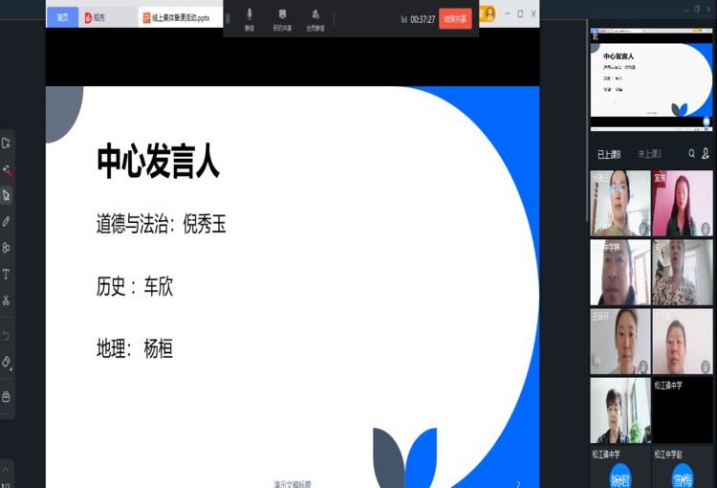Open the shapes tool
The image size is (717, 488).
pos(7,248)
